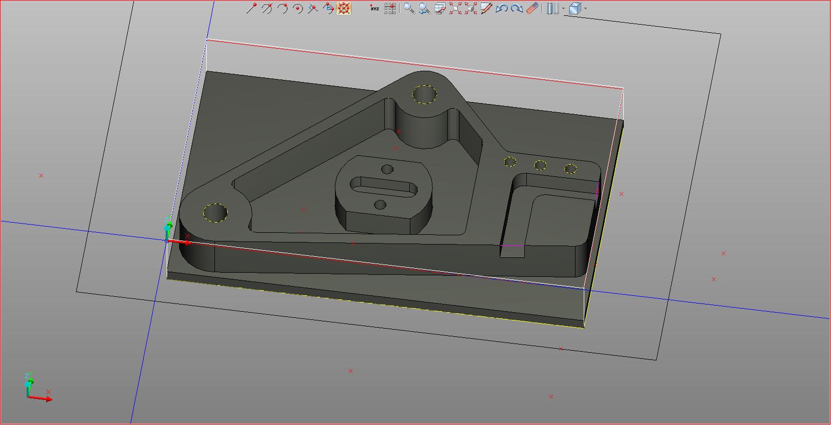Expand the shading mode dropdown arrow
This screenshot has width=831, height=425.
point(563,8)
